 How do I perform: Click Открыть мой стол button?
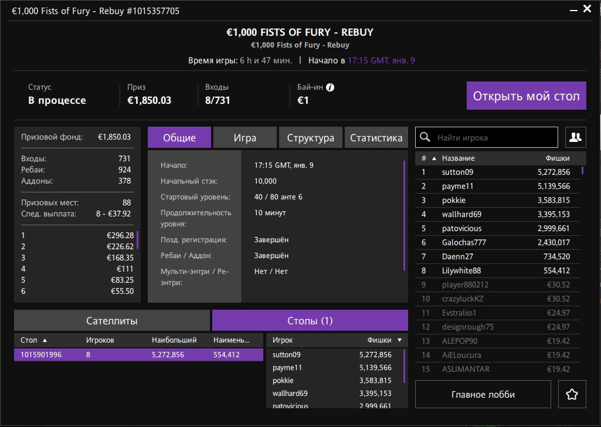527,96
